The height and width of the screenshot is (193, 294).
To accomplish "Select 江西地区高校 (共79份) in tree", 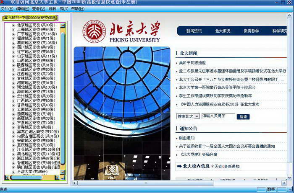I will pos(37,74).
